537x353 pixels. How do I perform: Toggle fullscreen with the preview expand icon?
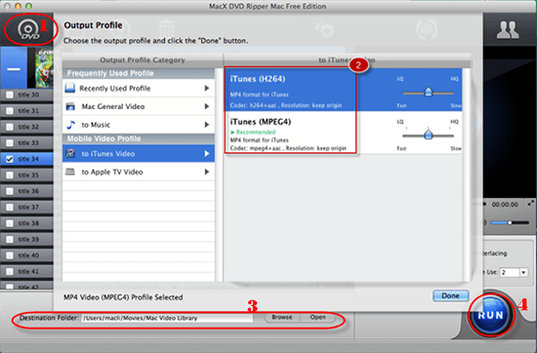(x=531, y=203)
